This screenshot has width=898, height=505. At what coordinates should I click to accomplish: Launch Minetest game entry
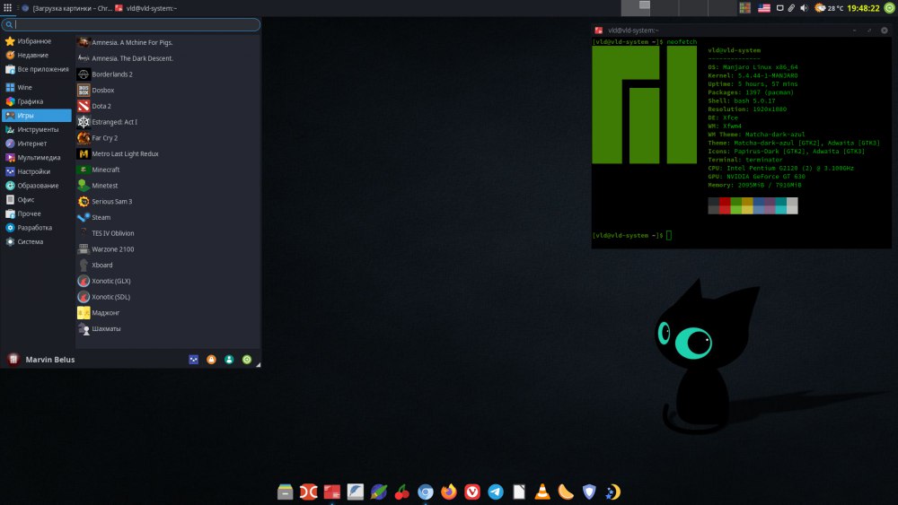pyautogui.click(x=168, y=186)
